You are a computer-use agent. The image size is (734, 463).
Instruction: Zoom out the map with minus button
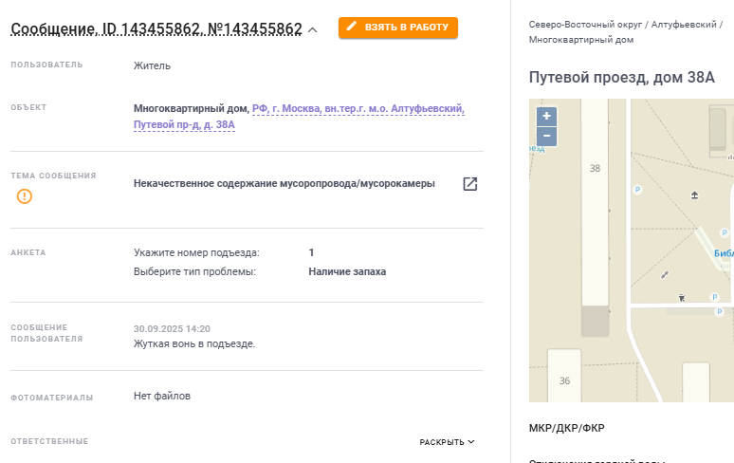[x=546, y=137]
